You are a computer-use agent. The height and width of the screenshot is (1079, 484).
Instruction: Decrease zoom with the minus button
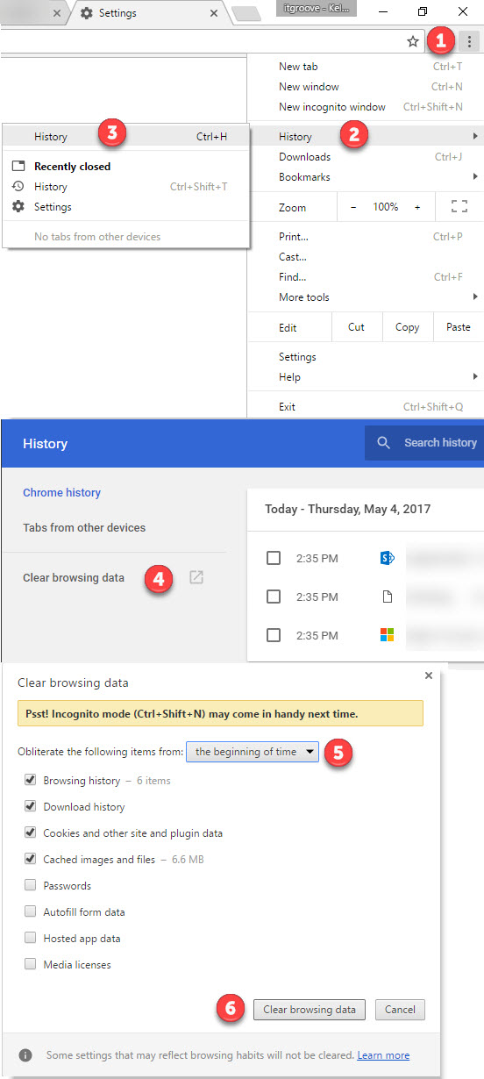353,207
